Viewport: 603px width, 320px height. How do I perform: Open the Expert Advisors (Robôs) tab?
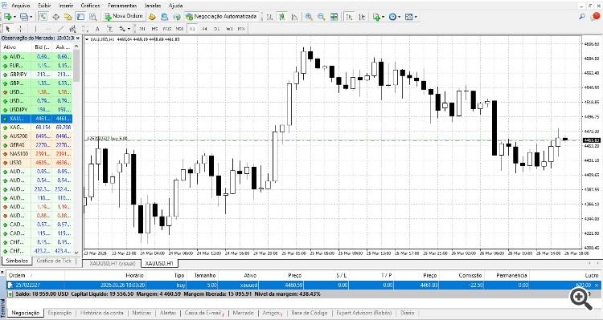(x=363, y=313)
